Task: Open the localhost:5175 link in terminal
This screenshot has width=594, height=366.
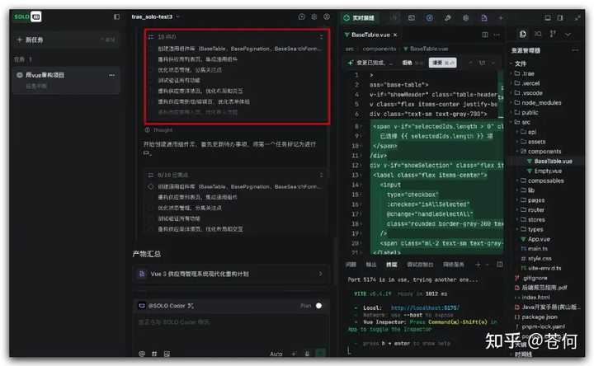Action: [424, 307]
